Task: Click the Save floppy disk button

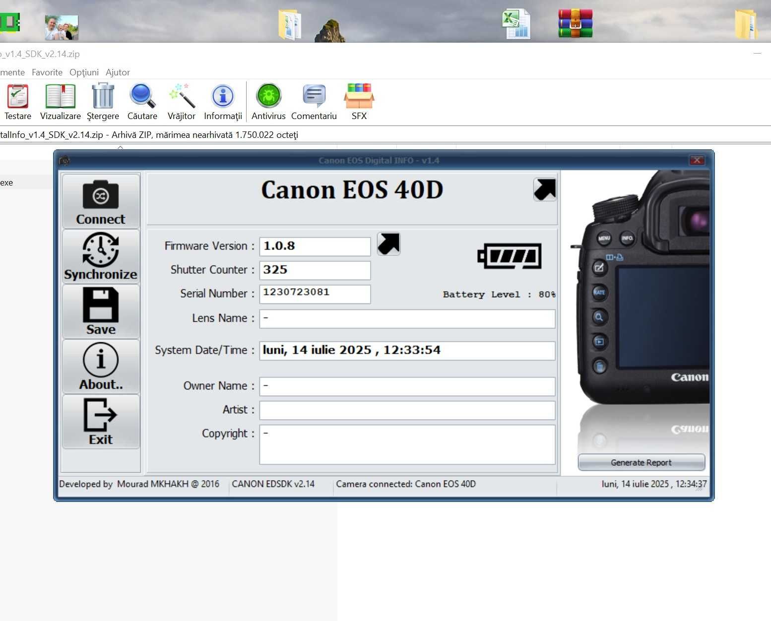Action: pyautogui.click(x=101, y=311)
